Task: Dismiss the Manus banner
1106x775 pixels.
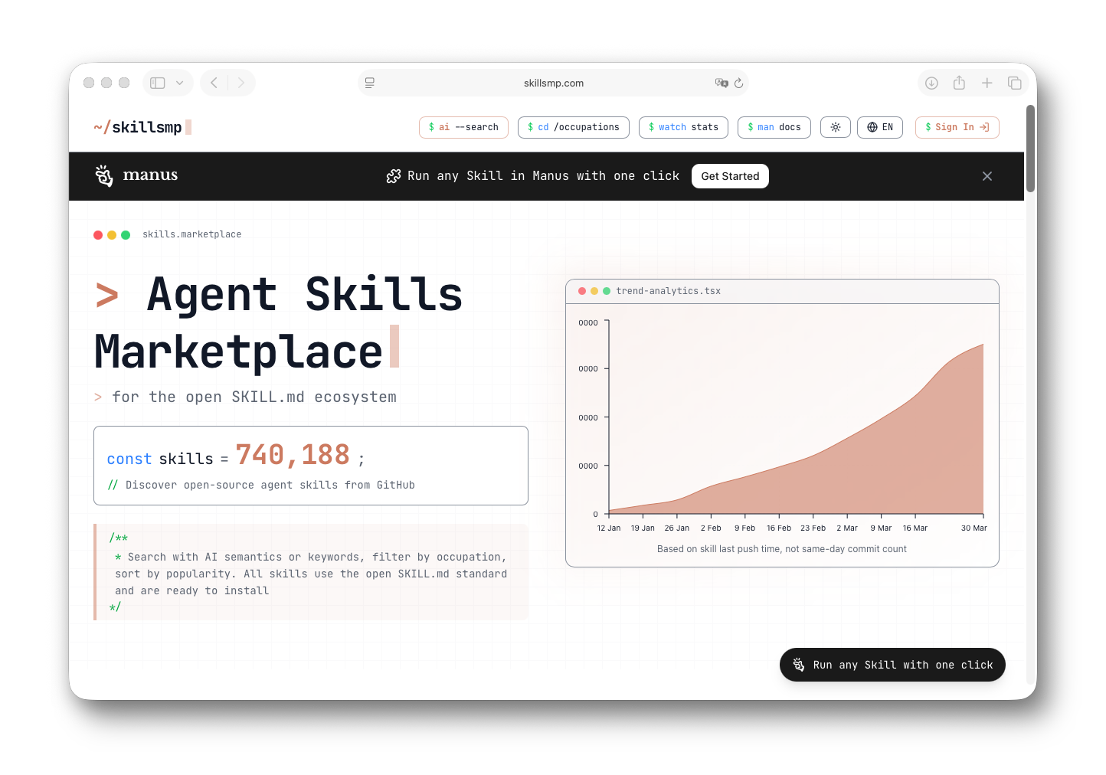Action: 987,176
